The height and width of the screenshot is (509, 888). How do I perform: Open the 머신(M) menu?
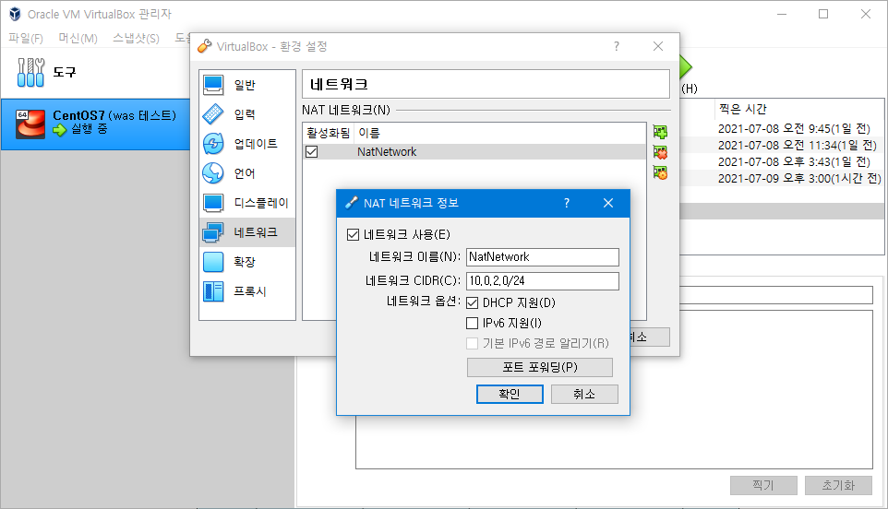click(78, 39)
